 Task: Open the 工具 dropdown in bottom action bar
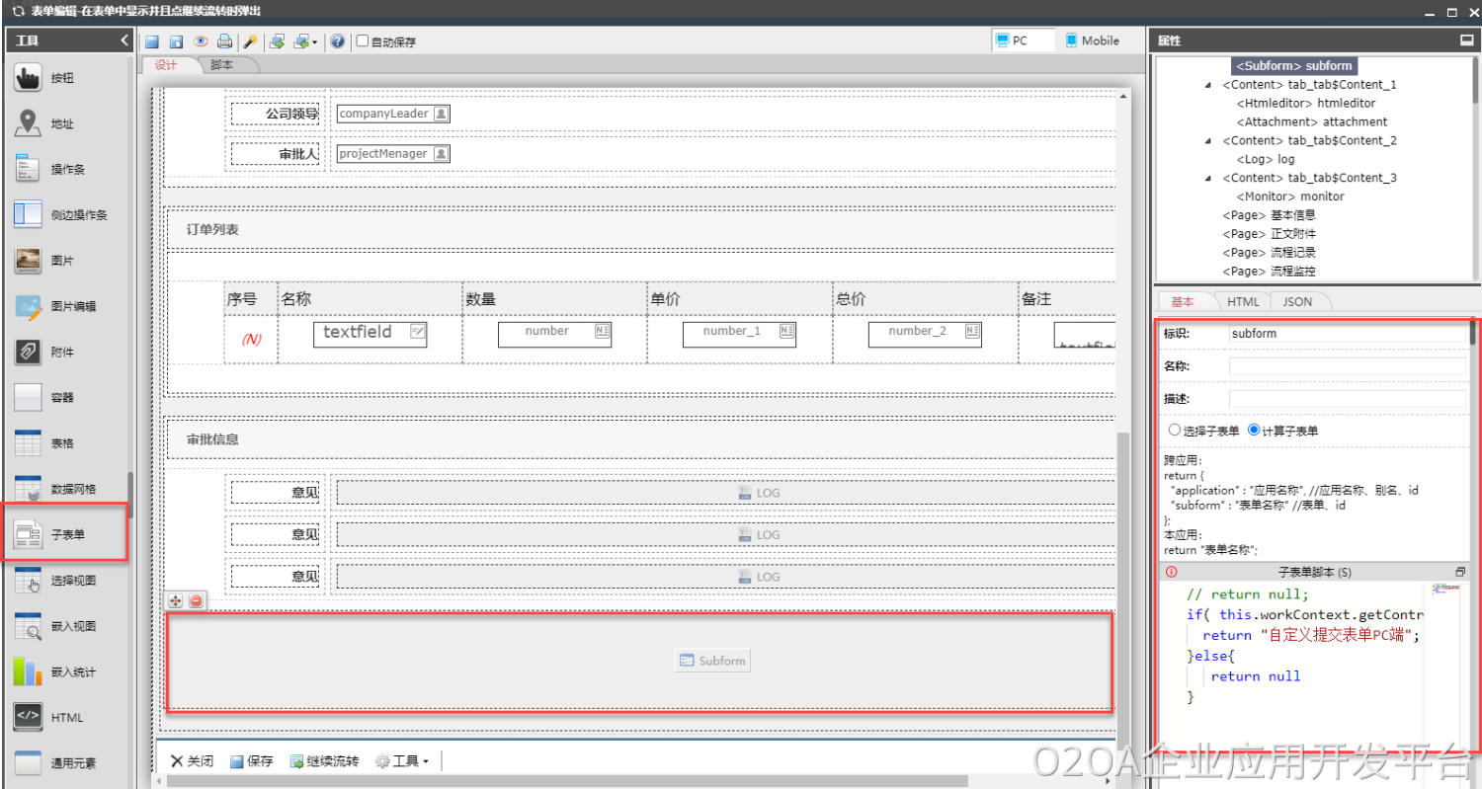point(401,761)
